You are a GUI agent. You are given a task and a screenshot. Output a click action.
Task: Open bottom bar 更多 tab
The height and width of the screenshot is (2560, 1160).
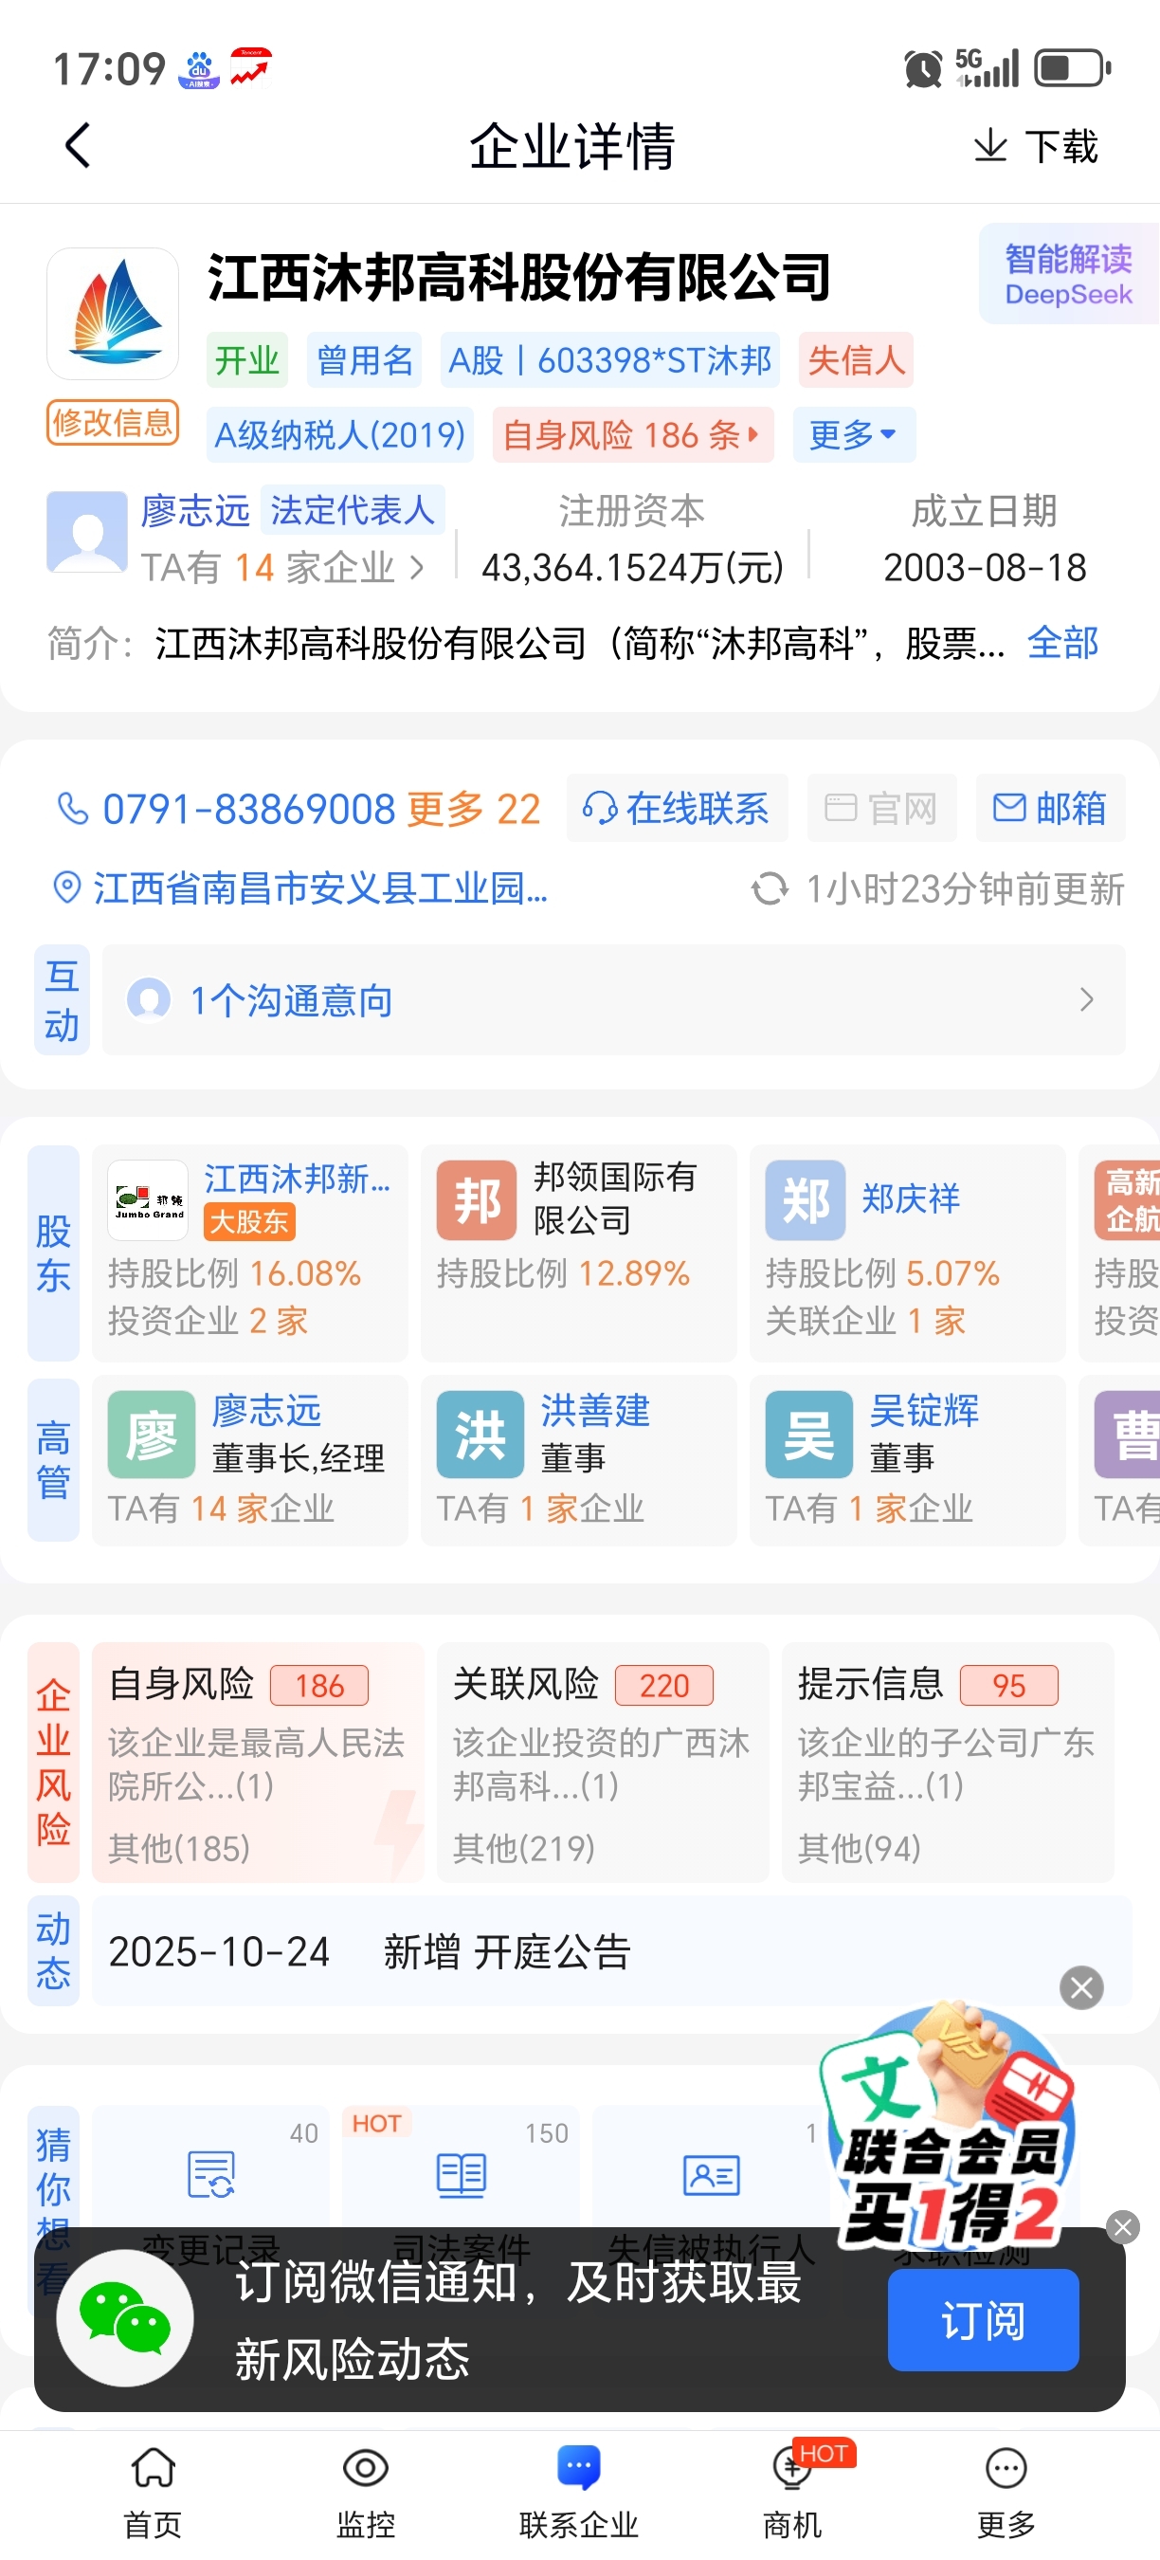[1006, 2493]
